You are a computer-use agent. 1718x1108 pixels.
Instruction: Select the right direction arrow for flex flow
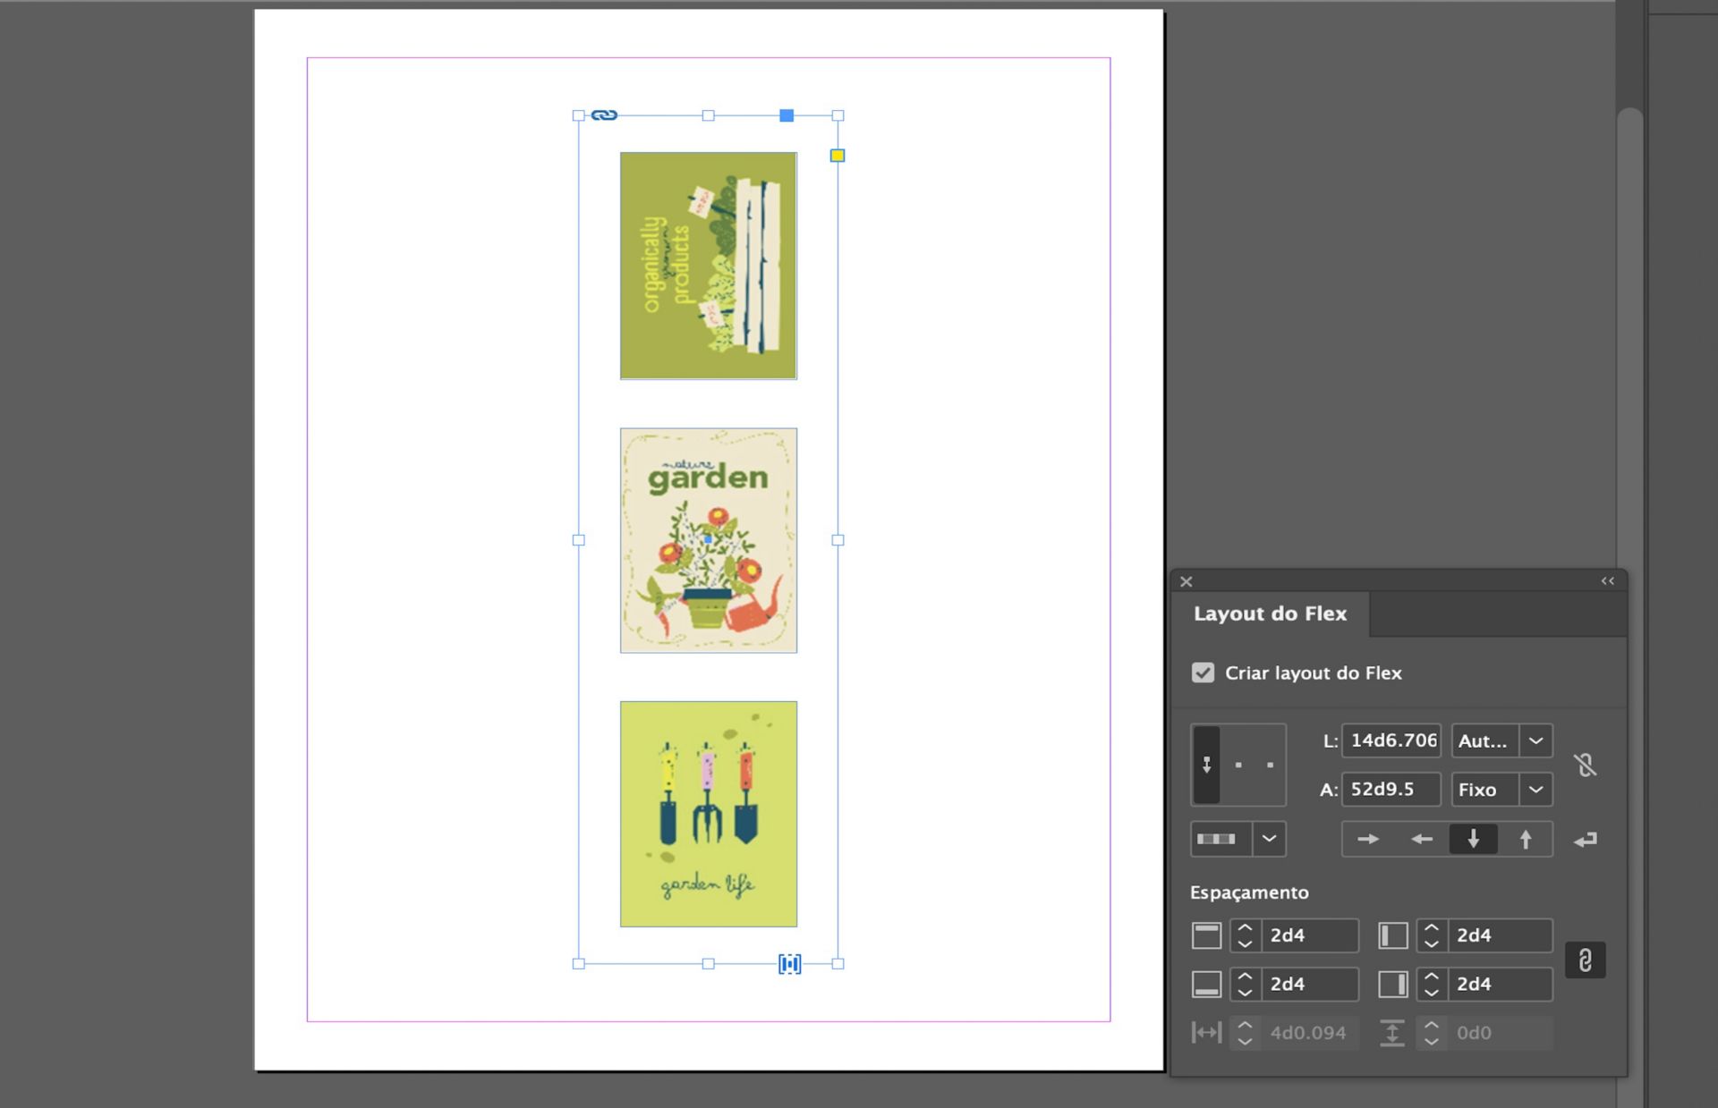coord(1367,839)
